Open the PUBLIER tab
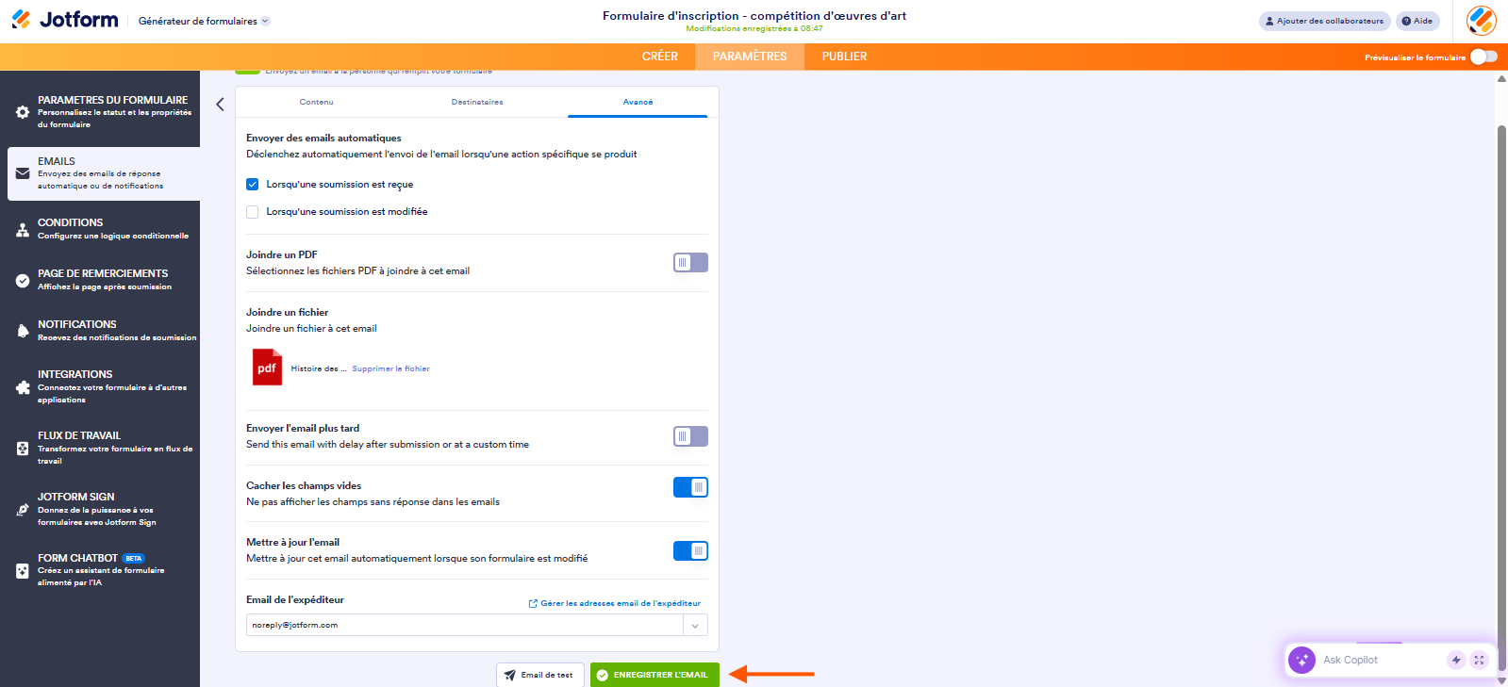This screenshot has height=687, width=1508. pyautogui.click(x=844, y=57)
